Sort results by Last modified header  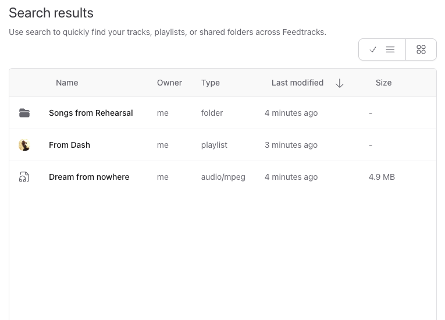(297, 83)
